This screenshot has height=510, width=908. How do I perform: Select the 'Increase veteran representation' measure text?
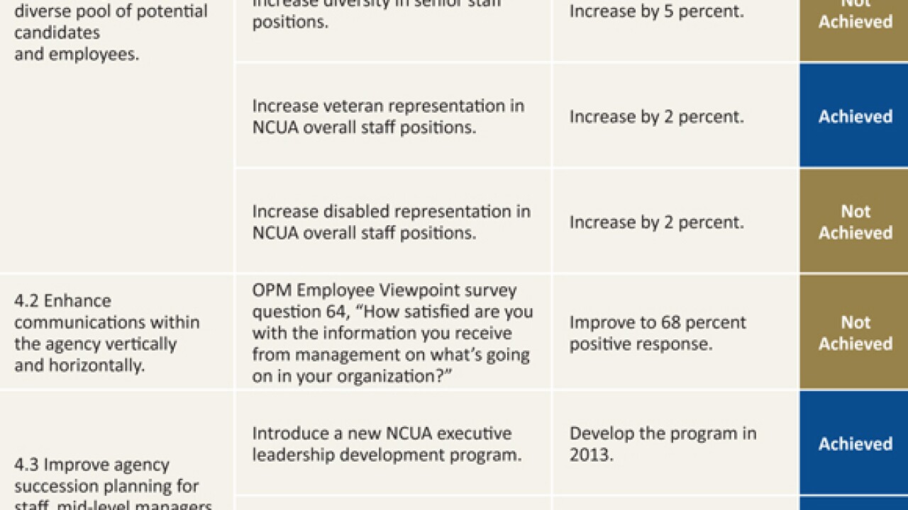coord(388,116)
